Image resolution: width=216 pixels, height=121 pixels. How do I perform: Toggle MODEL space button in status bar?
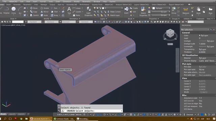point(79,114)
